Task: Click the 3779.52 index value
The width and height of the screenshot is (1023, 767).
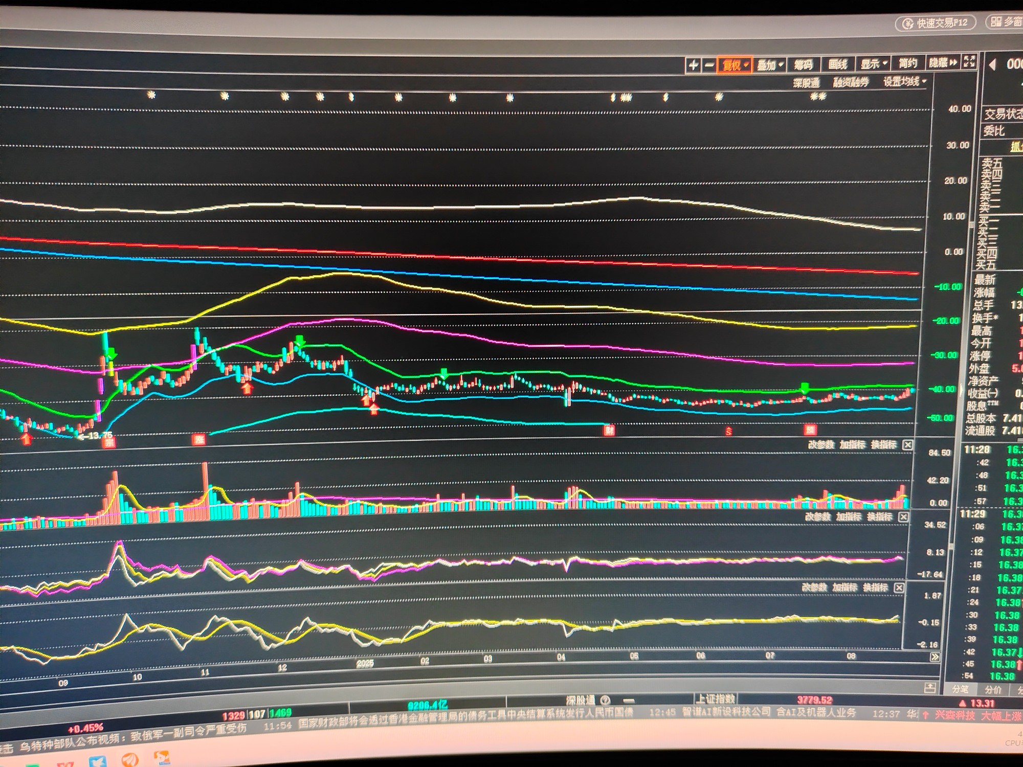Action: tap(814, 700)
